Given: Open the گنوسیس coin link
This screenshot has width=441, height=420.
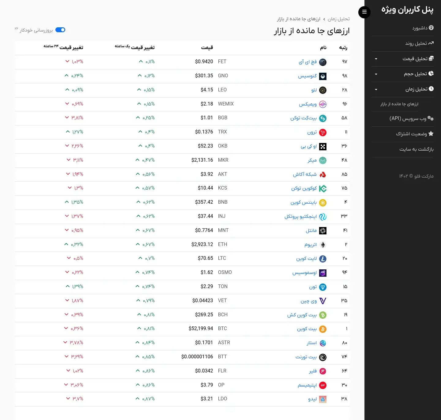Looking at the screenshot, I should tap(307, 76).
